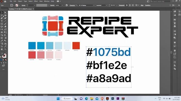The image size is (181, 101).
Task: Open the zoom level dropdown
Action: pyautogui.click(x=15, y=95)
